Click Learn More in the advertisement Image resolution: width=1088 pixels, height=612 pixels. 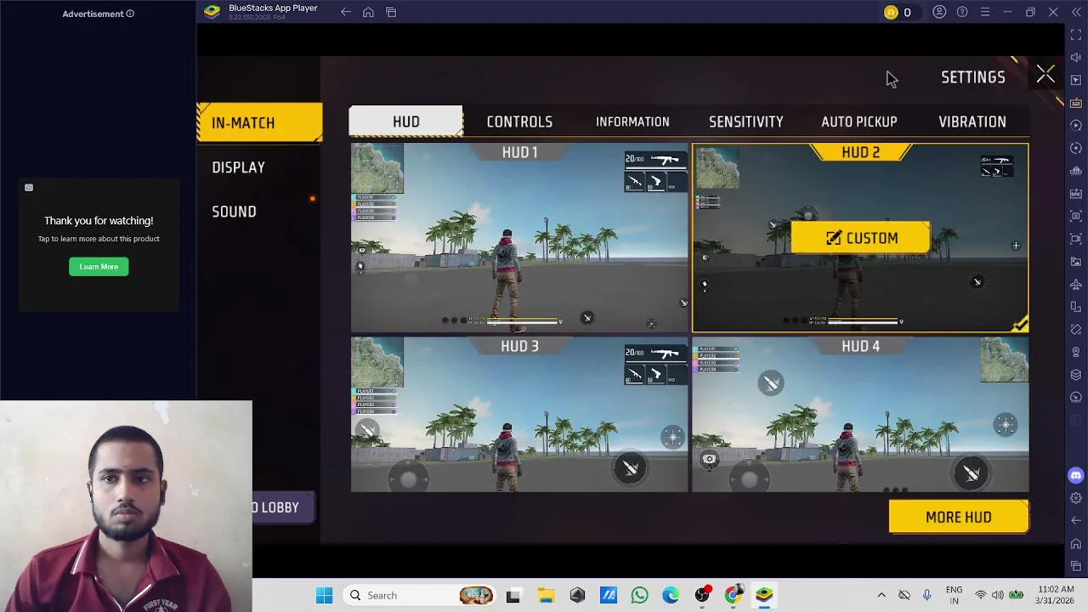[x=99, y=267]
